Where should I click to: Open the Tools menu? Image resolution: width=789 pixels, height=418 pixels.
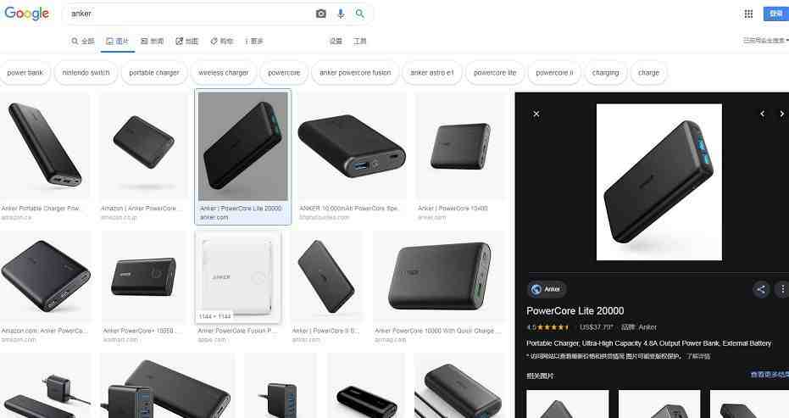click(x=360, y=42)
